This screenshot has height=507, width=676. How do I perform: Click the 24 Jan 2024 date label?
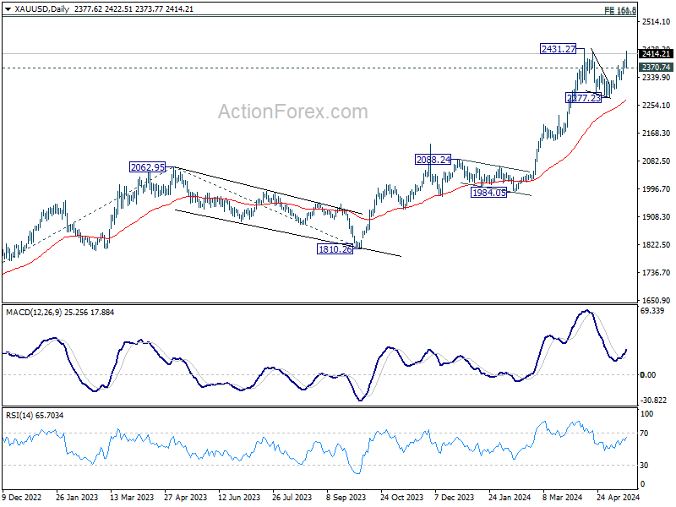510,497
